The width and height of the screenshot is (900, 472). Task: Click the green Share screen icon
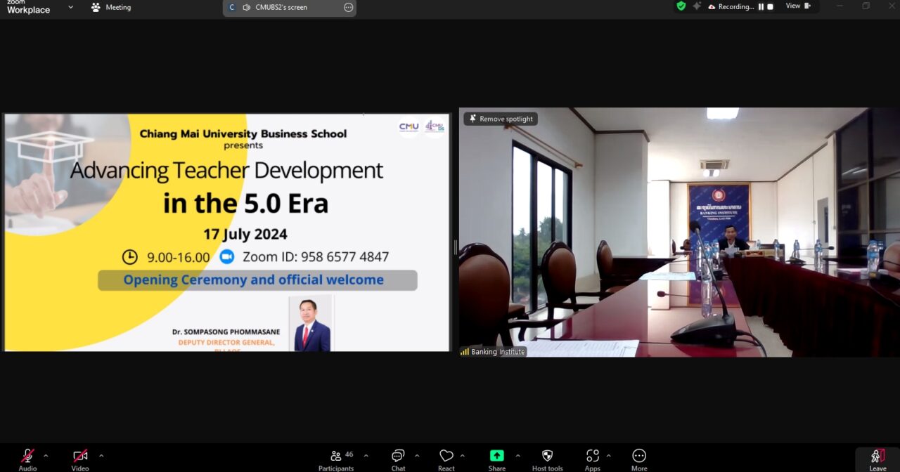point(497,457)
